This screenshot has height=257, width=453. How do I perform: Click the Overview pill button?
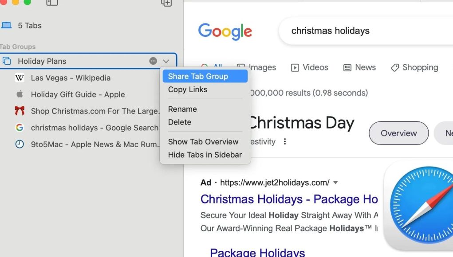(399, 133)
